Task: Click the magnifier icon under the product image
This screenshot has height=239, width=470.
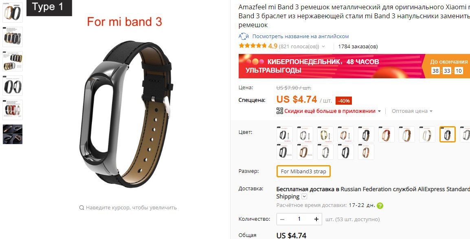Action: click(x=81, y=208)
